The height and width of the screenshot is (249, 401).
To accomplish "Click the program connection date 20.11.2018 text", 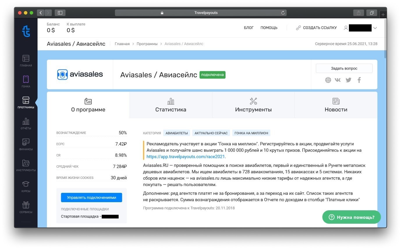I will tap(189, 208).
